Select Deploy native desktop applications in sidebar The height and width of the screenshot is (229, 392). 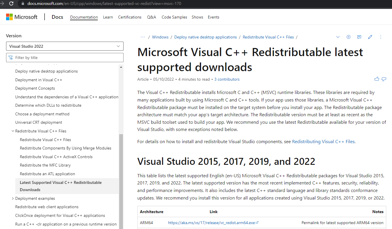click(x=47, y=71)
